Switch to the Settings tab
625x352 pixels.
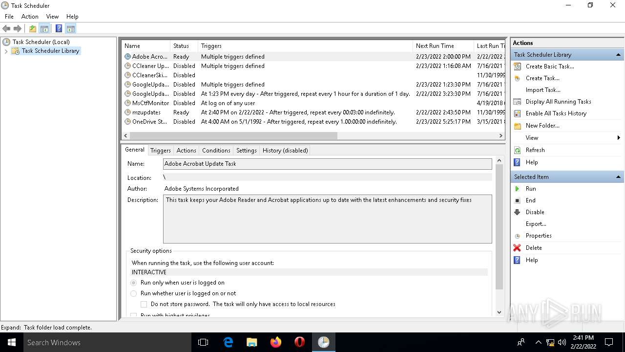click(x=246, y=151)
